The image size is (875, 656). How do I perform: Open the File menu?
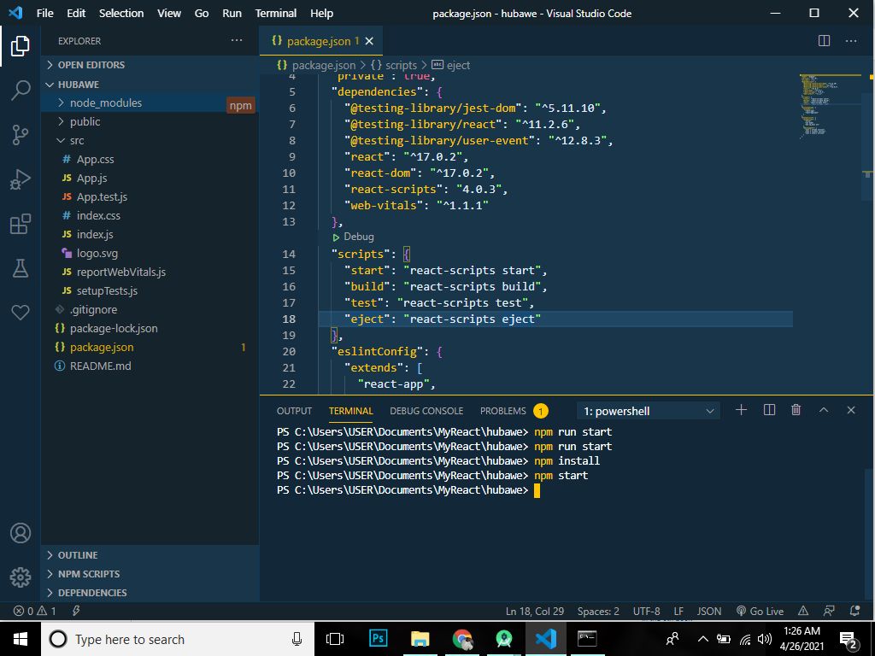(x=44, y=13)
